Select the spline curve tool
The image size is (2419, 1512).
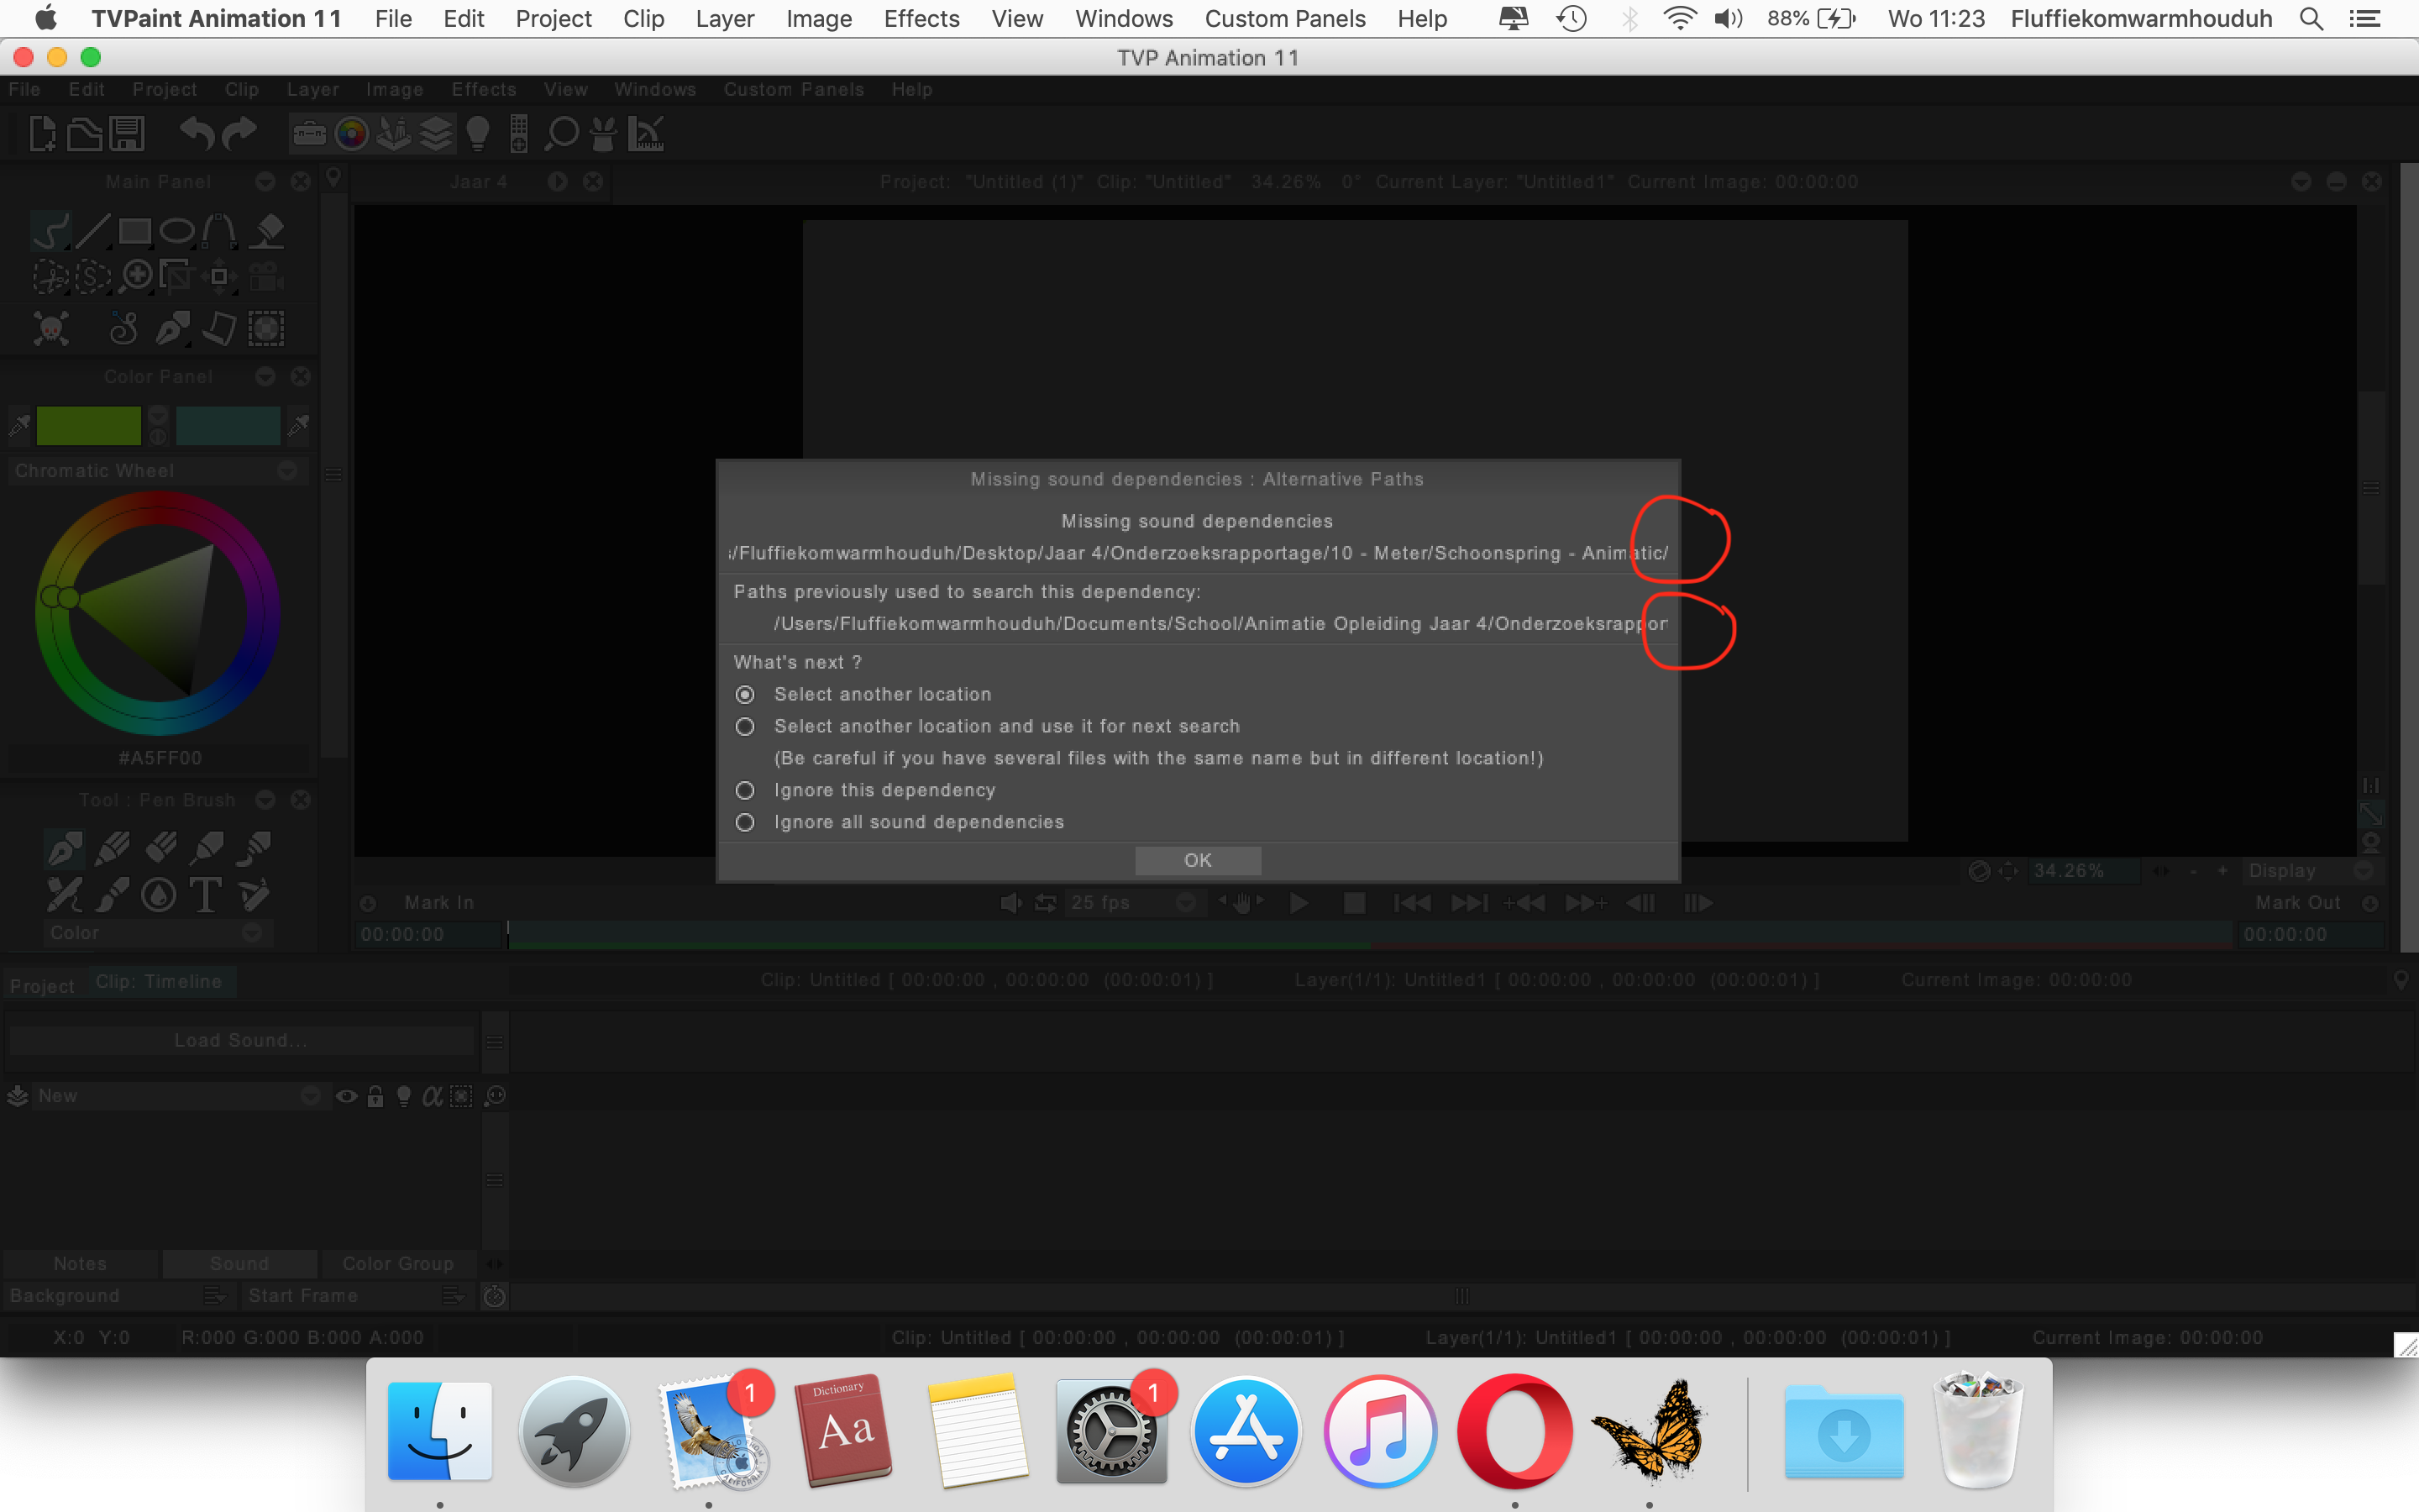pos(220,231)
